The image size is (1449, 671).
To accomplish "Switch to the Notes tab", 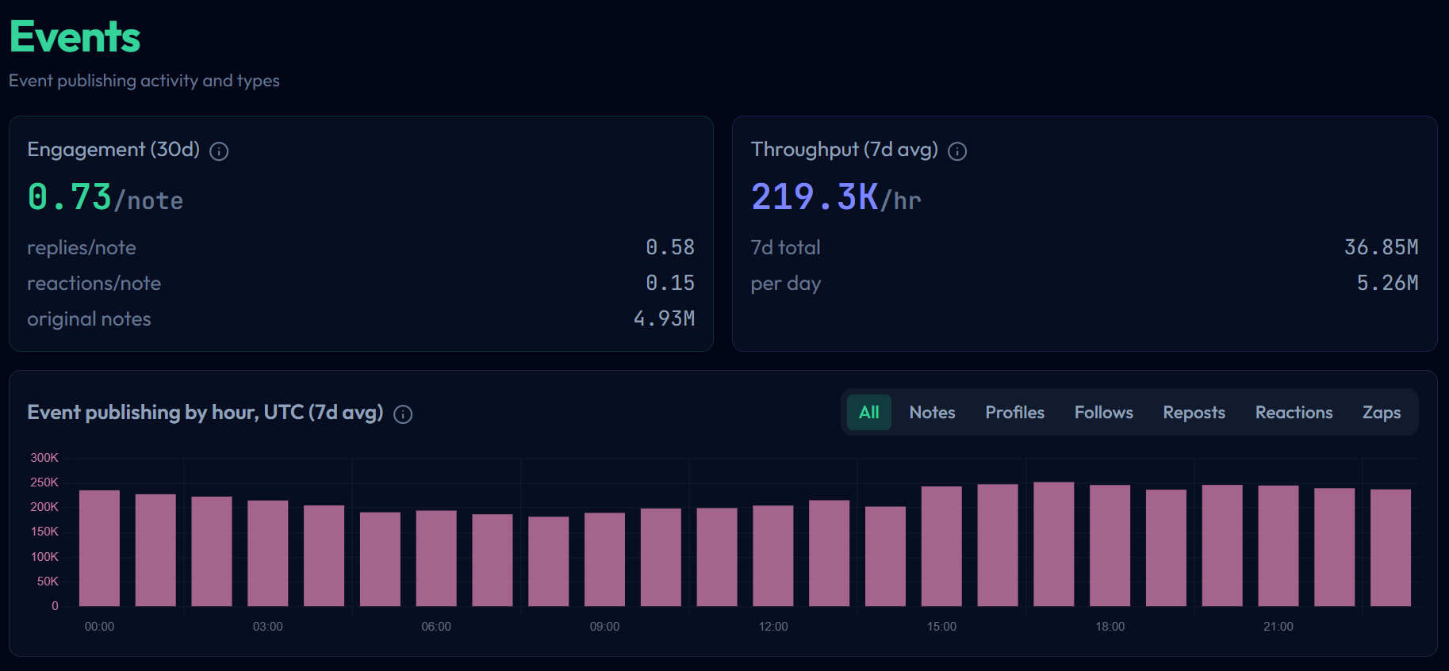I will pyautogui.click(x=932, y=413).
